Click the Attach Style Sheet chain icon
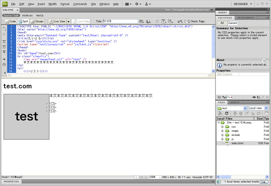 tap(254, 97)
